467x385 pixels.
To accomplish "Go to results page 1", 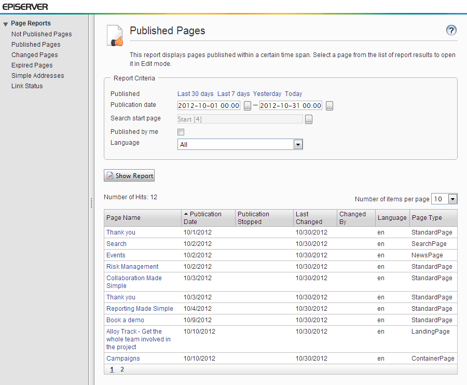I will (x=112, y=369).
